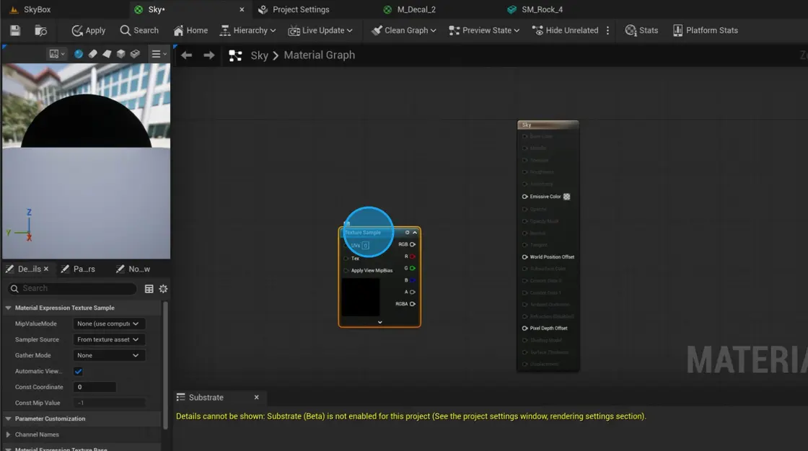808x451 pixels.
Task: Enable the Automatic View checkbox
Action: 78,371
